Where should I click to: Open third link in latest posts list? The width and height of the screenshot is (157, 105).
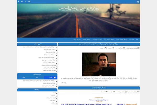tap(51, 52)
